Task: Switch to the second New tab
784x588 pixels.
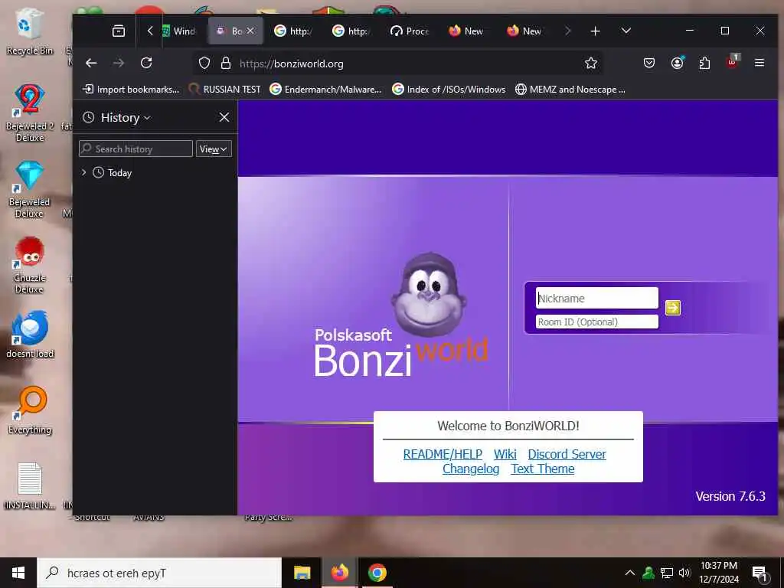Action: tap(525, 31)
